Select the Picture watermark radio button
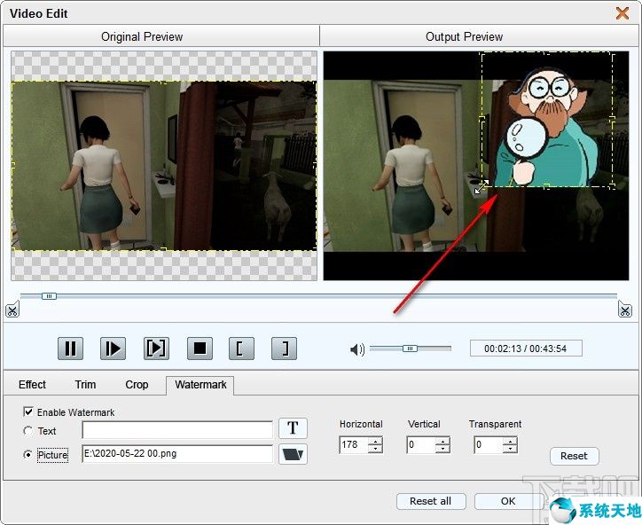Screen dimensions: 642x525 27,455
